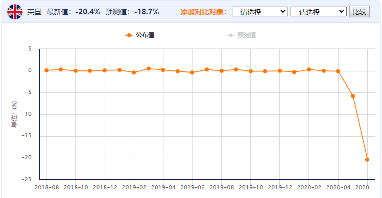Image resolution: width=382 pixels, height=198 pixels.
Task: Toggle the 预测值 legend series
Action: 241,35
